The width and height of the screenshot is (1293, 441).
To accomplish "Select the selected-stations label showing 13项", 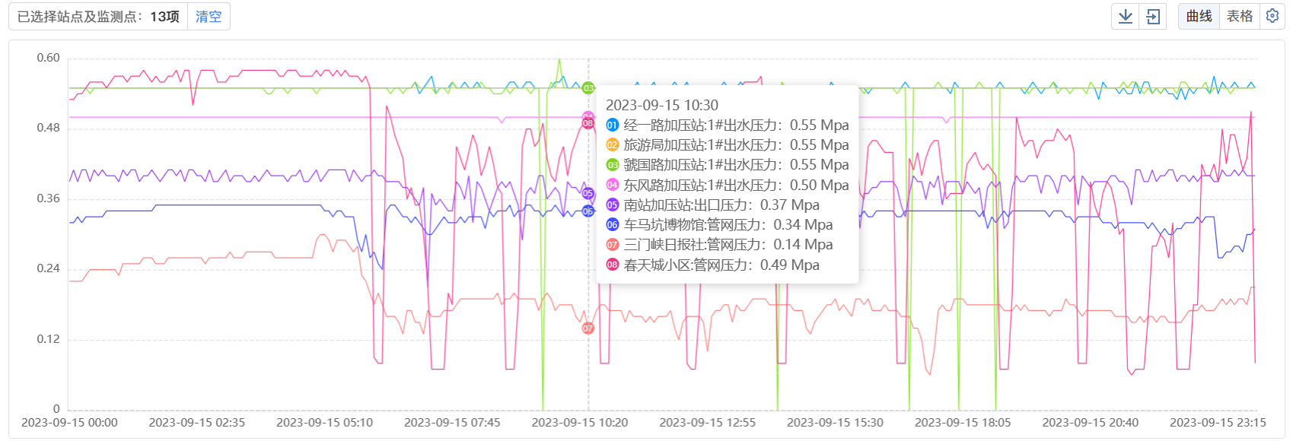I will [x=98, y=17].
